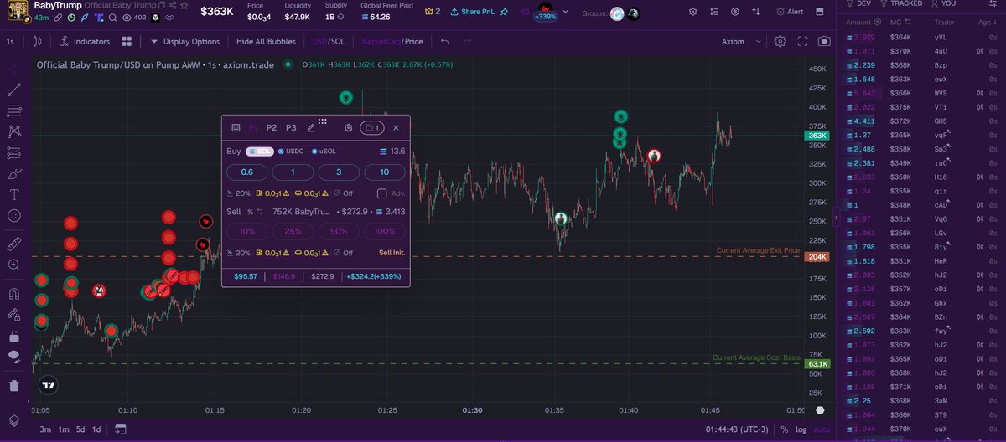1006x442 pixels.
Task: Select SOL as buy currency
Action: point(260,152)
